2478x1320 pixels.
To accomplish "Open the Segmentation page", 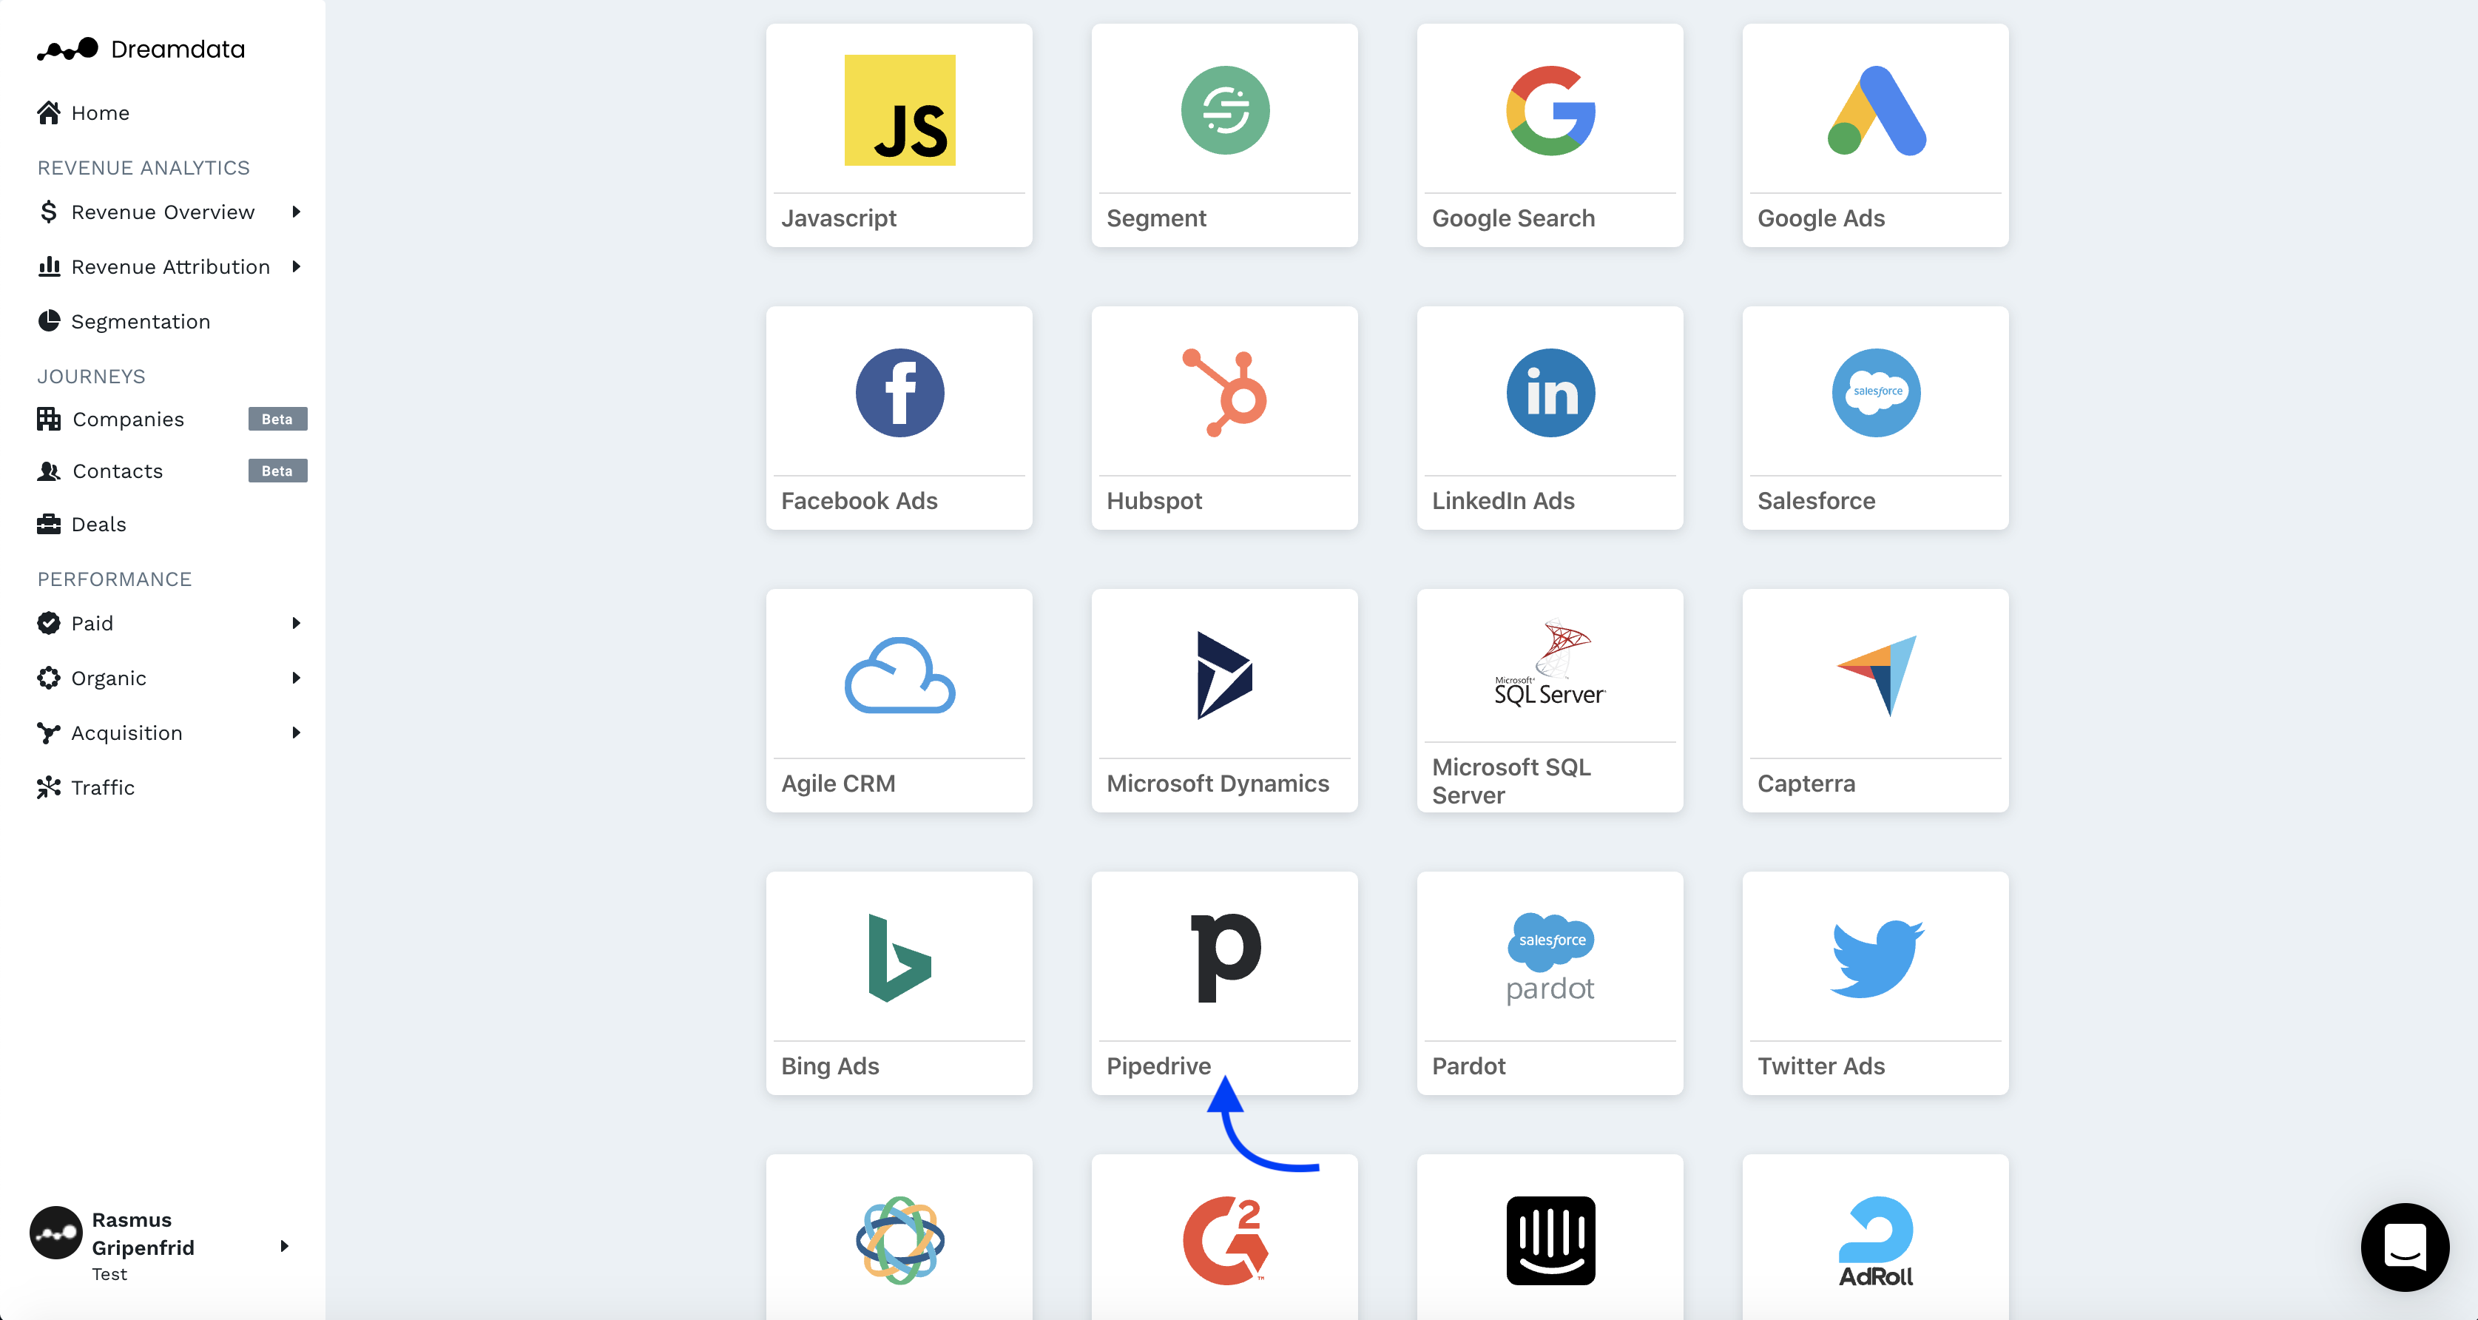I will (141, 321).
